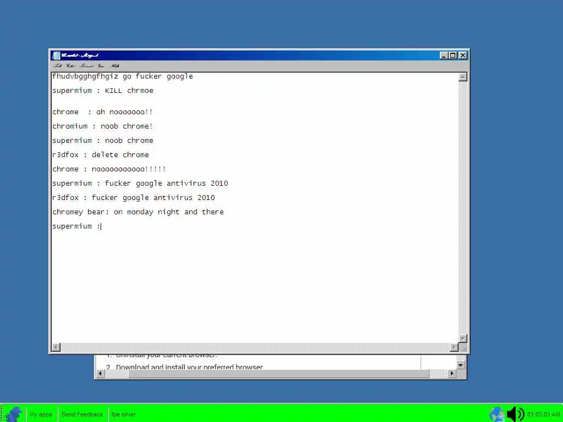Click the blue start icon on taskbar

[x=14, y=414]
